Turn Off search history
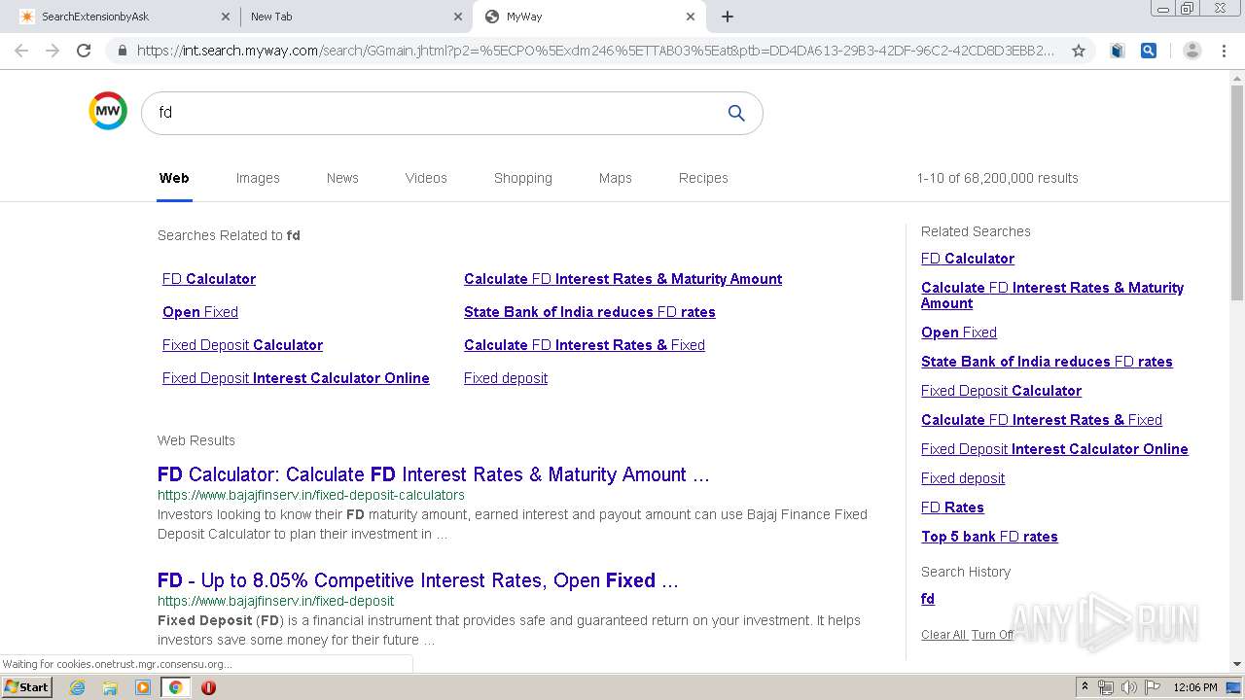The height and width of the screenshot is (700, 1245). tap(992, 635)
